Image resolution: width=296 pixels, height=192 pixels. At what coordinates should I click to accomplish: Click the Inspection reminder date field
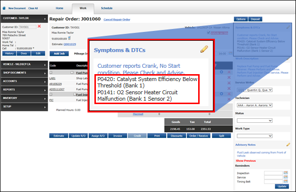coord(273,173)
